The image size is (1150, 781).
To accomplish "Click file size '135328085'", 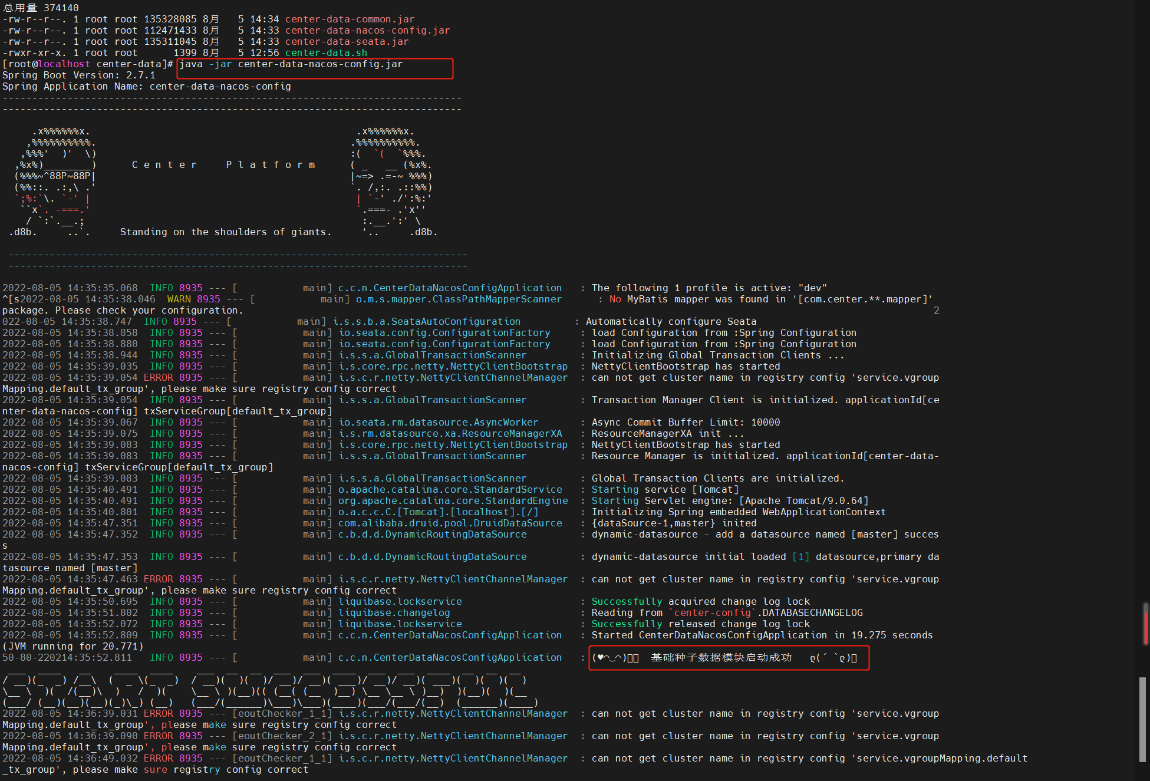I will coord(170,19).
